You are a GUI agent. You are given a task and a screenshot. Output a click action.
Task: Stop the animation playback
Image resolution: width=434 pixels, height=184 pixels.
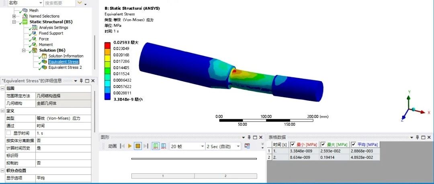[138, 146]
